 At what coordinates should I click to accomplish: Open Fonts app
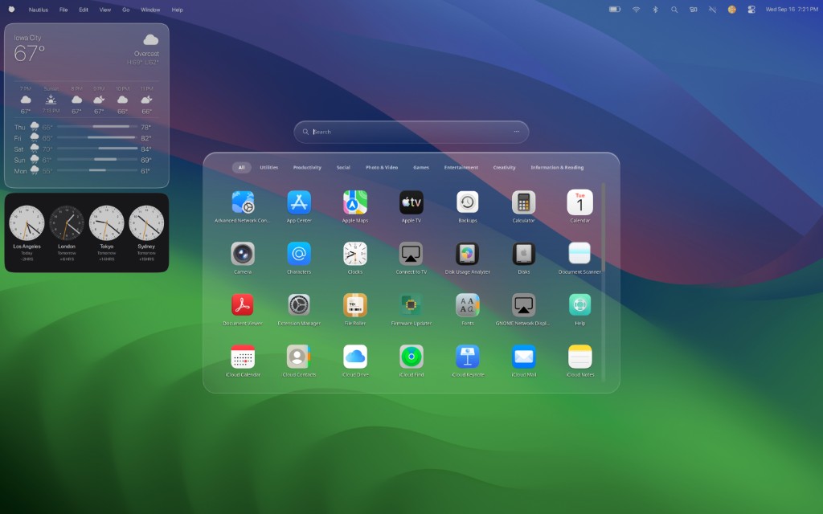click(467, 305)
